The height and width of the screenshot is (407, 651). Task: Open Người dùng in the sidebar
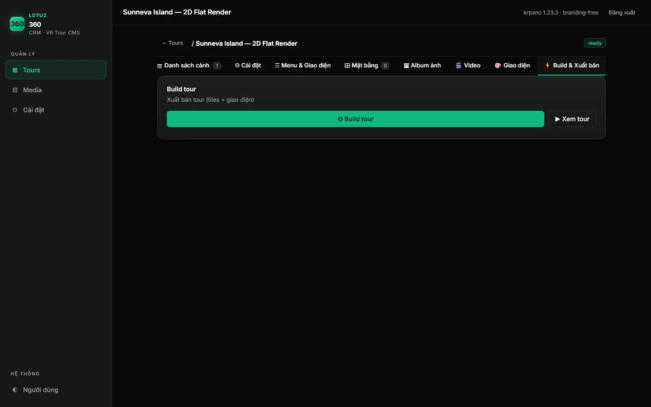click(x=56, y=390)
